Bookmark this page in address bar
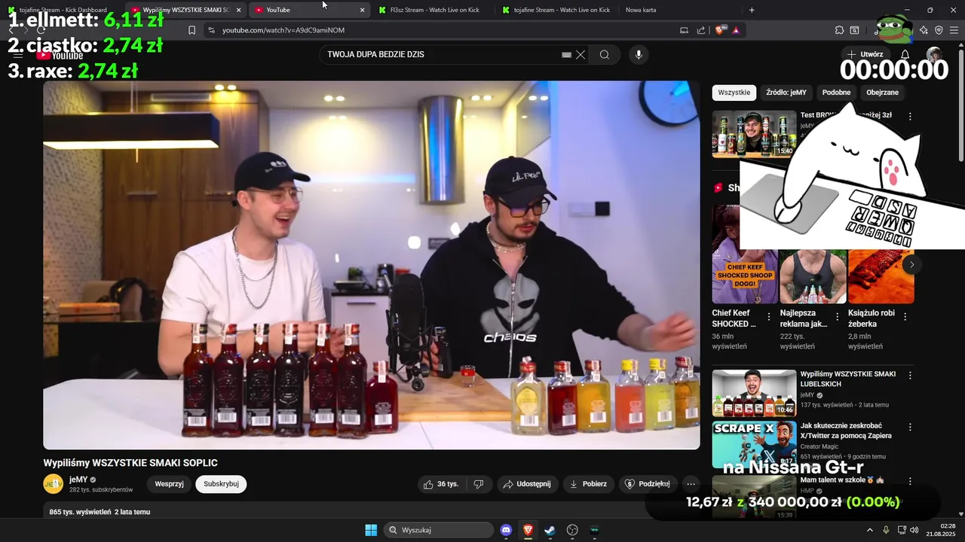Screen dimensions: 965x542 191,30
